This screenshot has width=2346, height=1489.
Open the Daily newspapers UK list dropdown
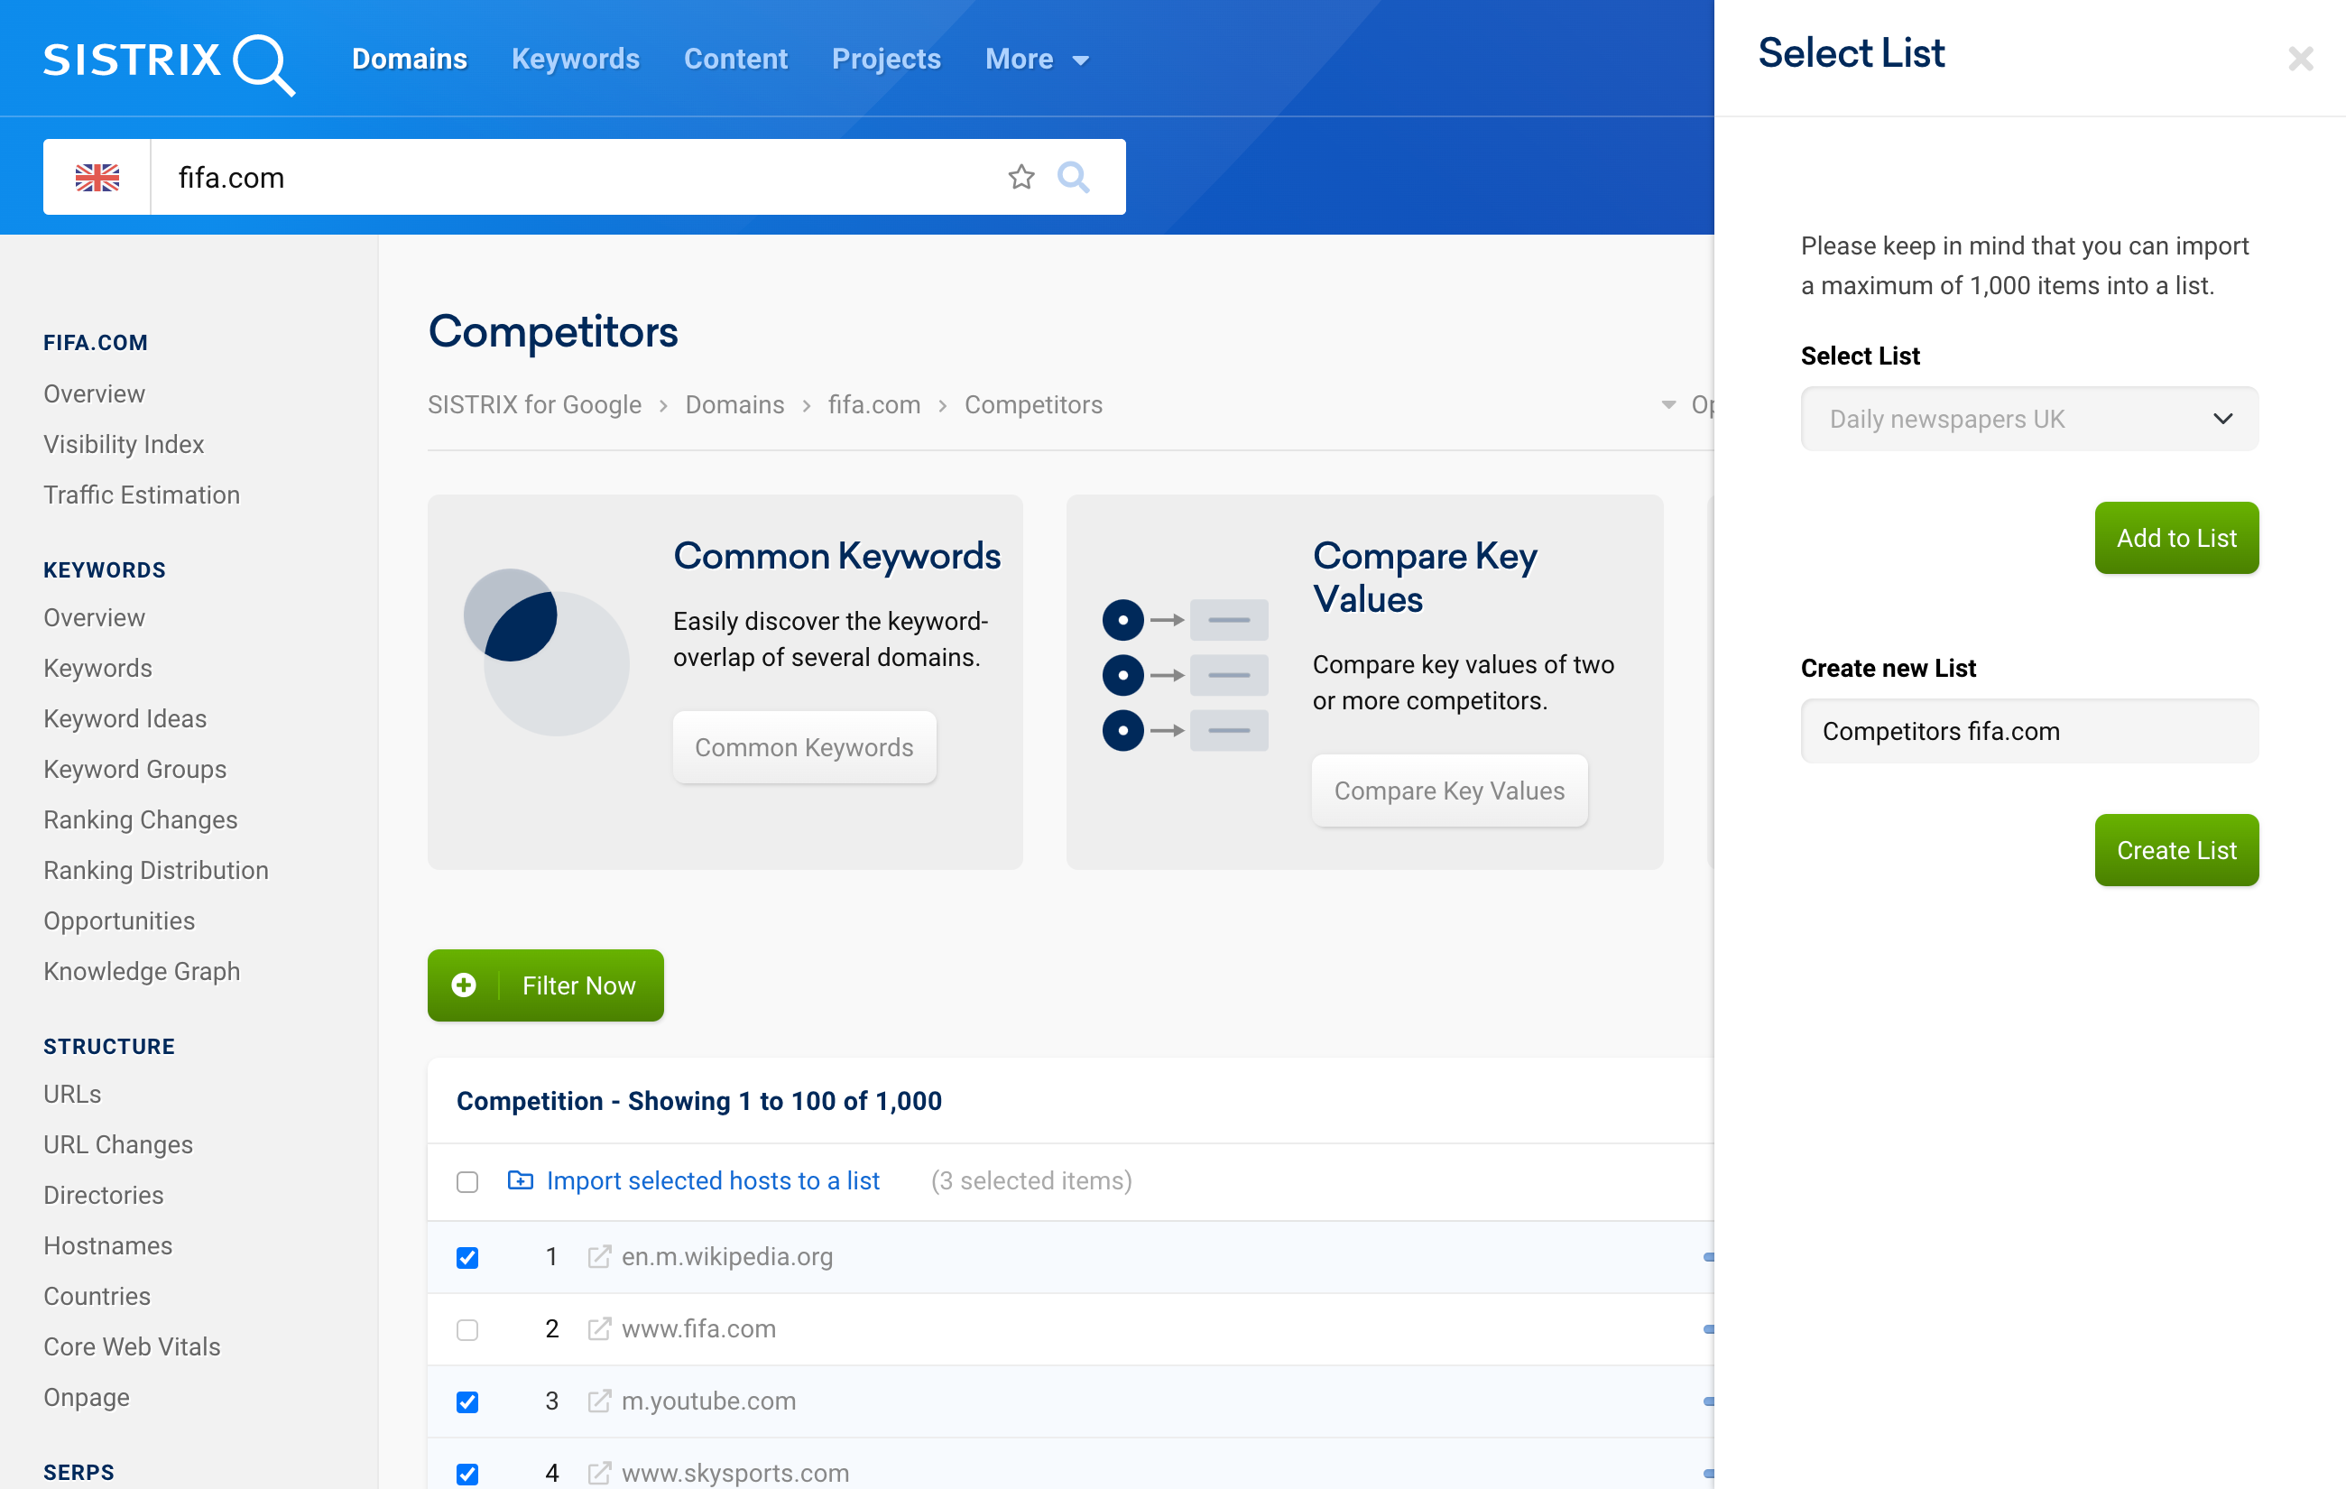(x=2029, y=419)
